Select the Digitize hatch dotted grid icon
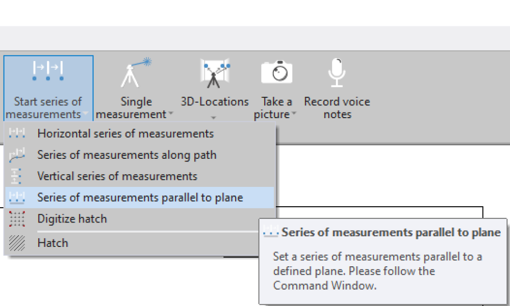This screenshot has width=510, height=306. [x=17, y=218]
